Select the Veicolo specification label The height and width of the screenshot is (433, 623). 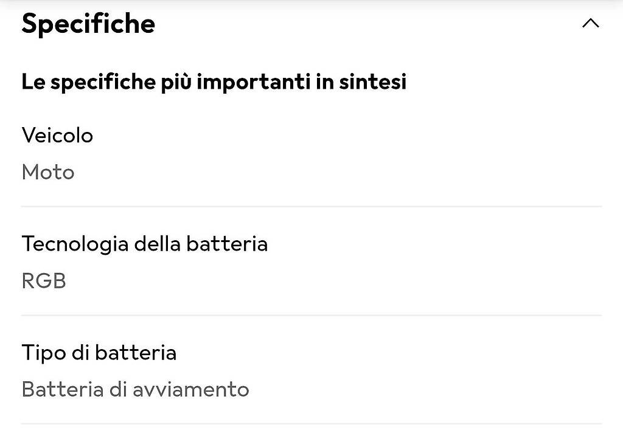click(57, 134)
